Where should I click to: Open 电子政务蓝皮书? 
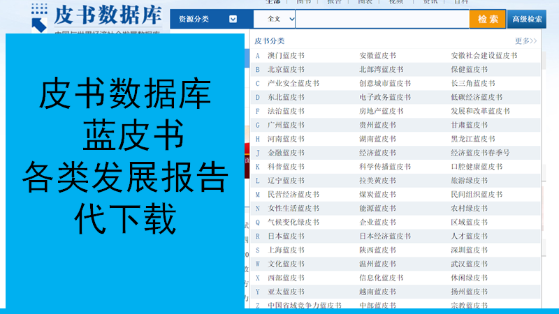point(385,97)
